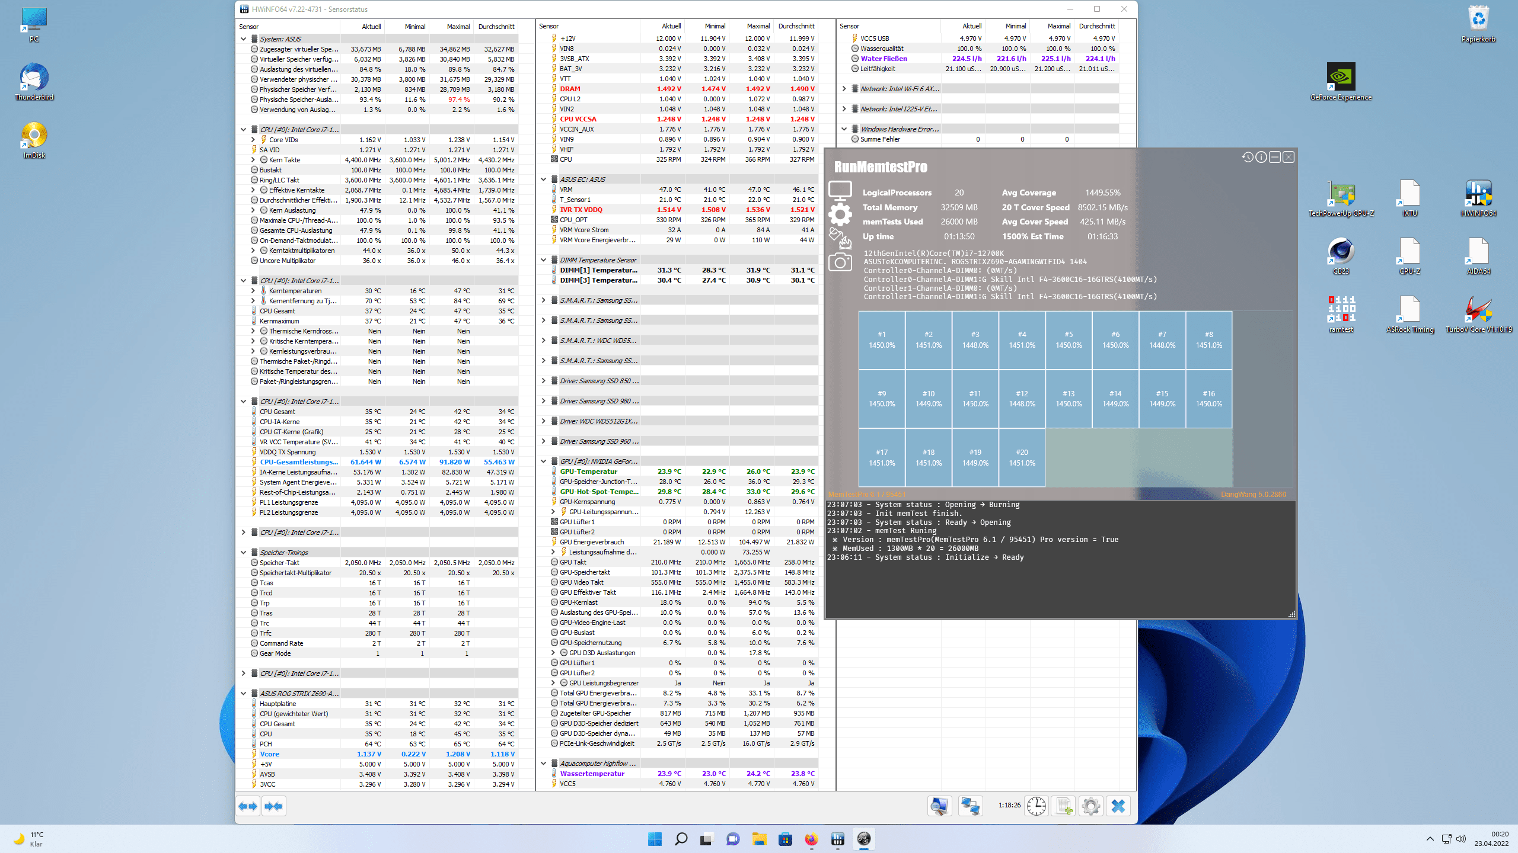Open Firefox from the taskbar
This screenshot has width=1518, height=853.
[x=811, y=839]
